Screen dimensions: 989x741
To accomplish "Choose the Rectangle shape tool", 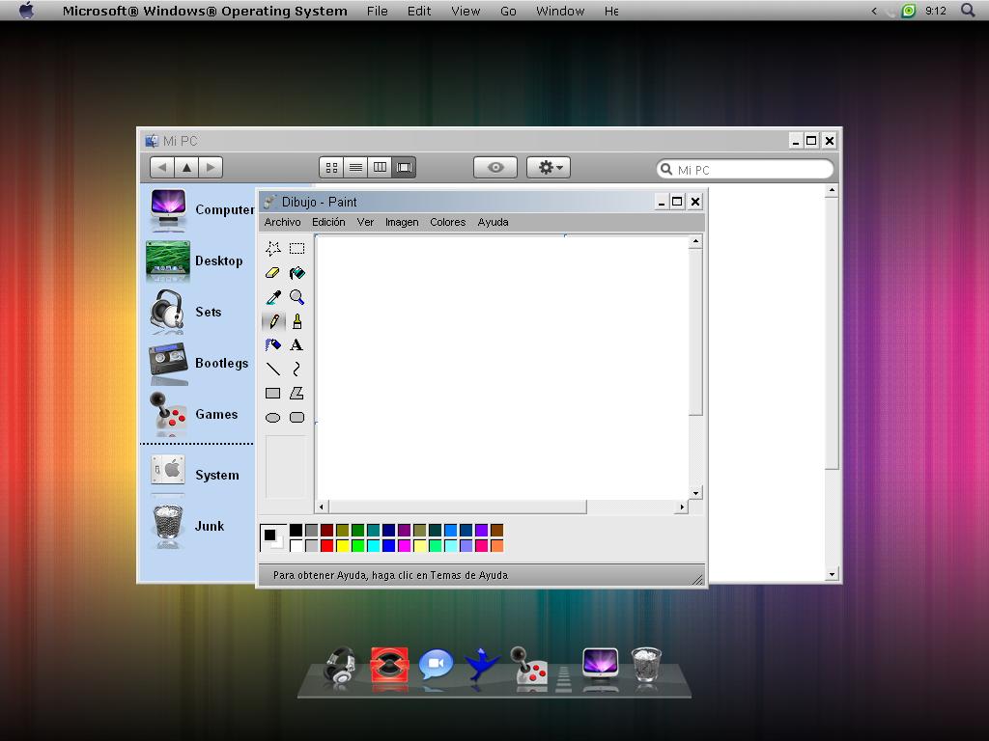I will 273,394.
